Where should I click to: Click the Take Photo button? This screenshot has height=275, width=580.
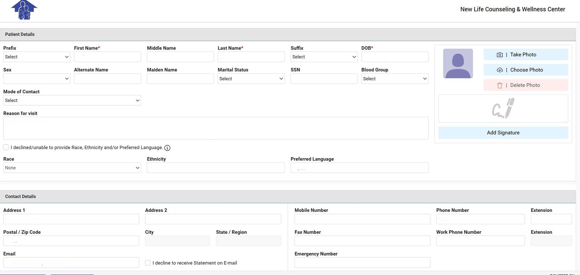(526, 55)
